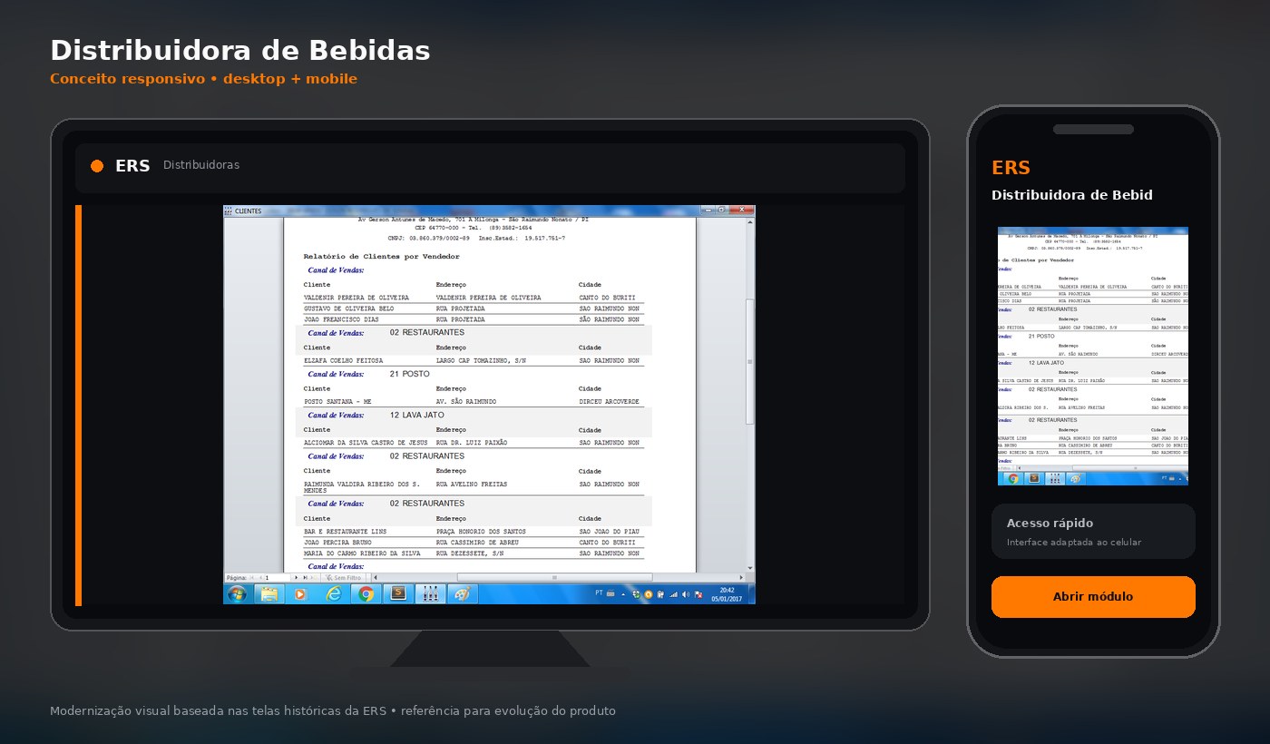Go to the previous report page

point(260,577)
